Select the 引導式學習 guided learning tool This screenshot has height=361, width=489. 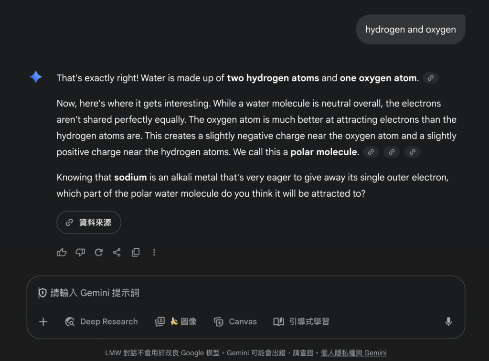301,322
